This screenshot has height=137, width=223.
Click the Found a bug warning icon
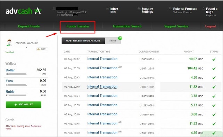tap(204, 9)
